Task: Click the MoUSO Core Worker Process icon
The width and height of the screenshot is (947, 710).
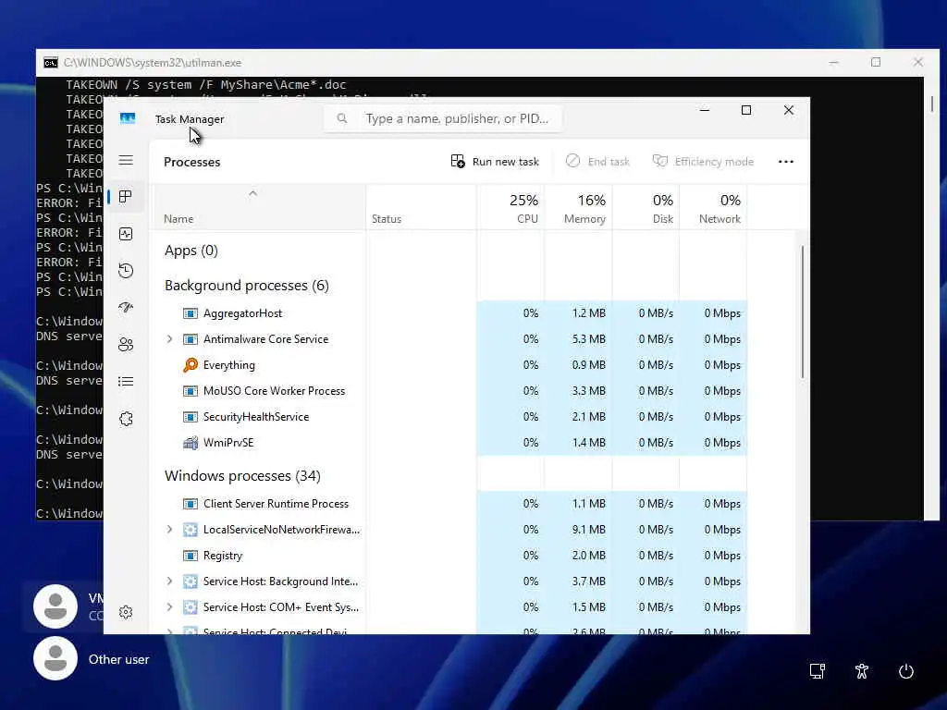Action: coord(191,391)
